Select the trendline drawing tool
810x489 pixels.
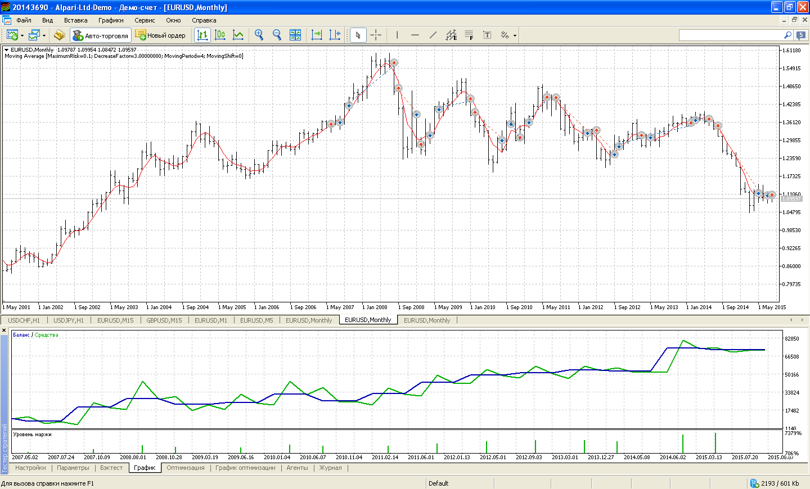tap(433, 35)
